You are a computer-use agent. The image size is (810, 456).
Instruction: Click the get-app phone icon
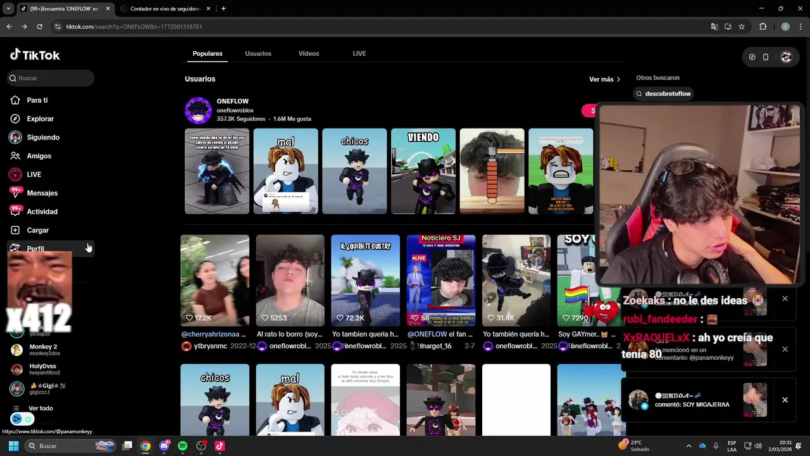766,57
